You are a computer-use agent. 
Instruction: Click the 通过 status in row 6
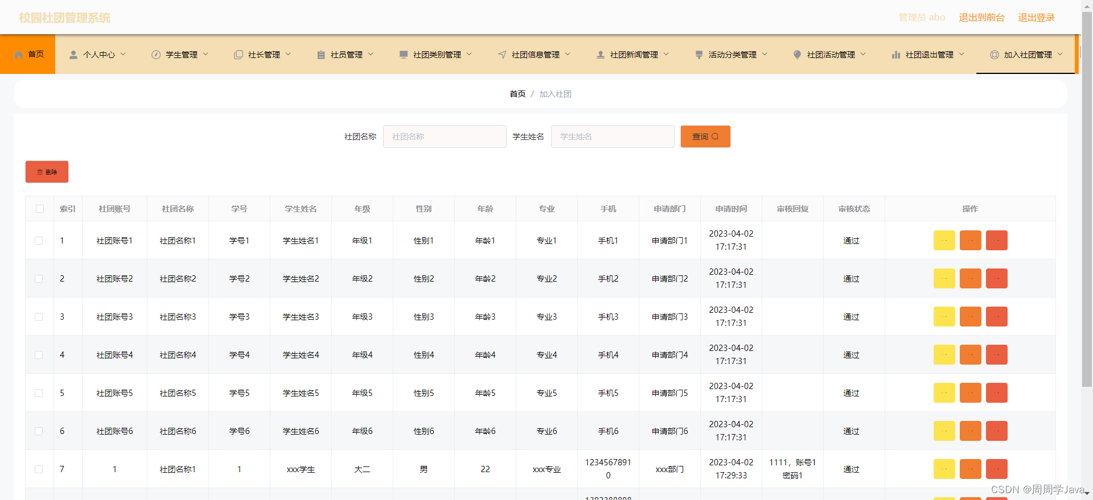pos(851,431)
